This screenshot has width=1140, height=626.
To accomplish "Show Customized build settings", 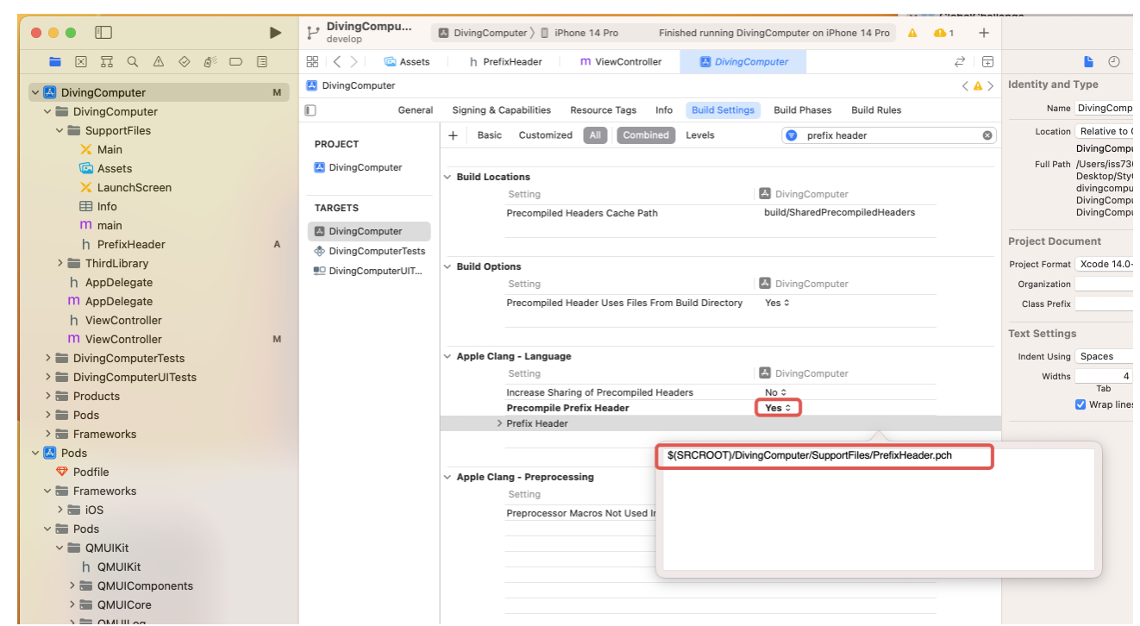I will click(x=546, y=135).
